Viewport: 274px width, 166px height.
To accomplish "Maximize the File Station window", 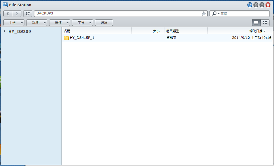I will (262, 5).
